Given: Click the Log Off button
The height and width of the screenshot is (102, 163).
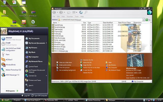Looking at the screenshot, I should pos(25,95).
